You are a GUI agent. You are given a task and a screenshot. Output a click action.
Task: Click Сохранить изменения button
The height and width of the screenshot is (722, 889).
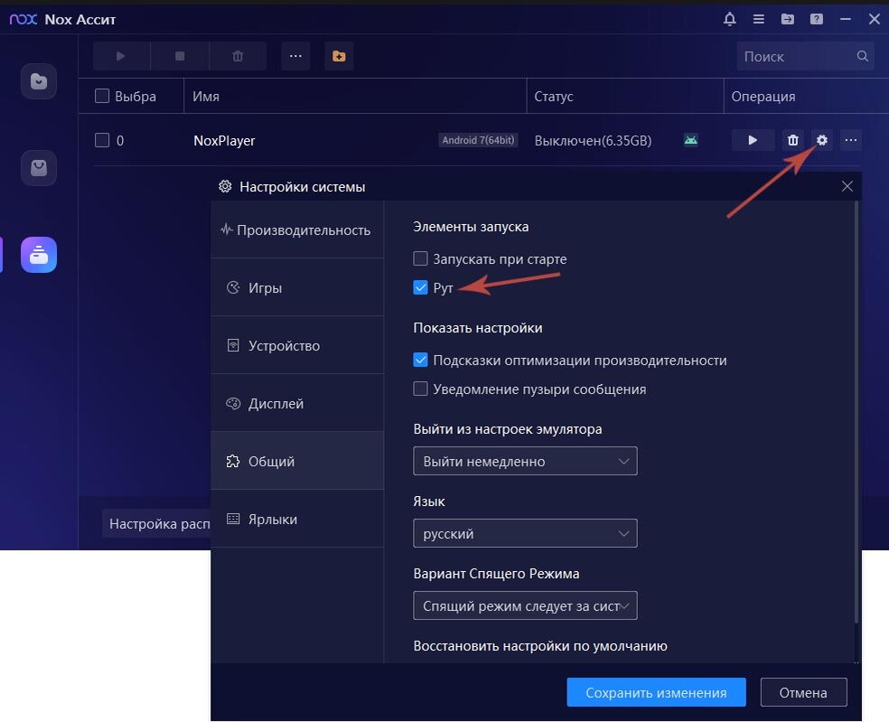[x=656, y=692]
